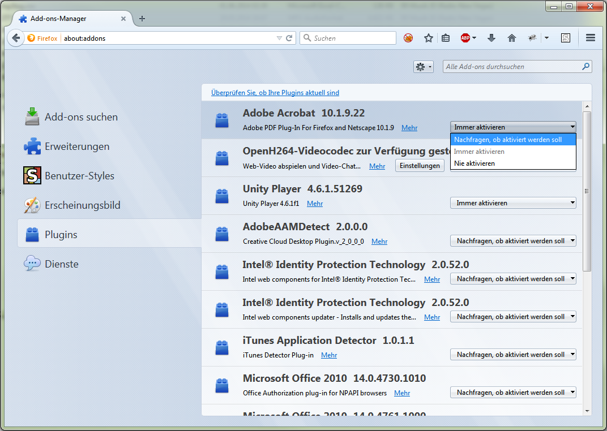Viewport: 607px width, 431px height.
Task: Click scrollbar down arrow in plugin list
Action: tap(587, 411)
